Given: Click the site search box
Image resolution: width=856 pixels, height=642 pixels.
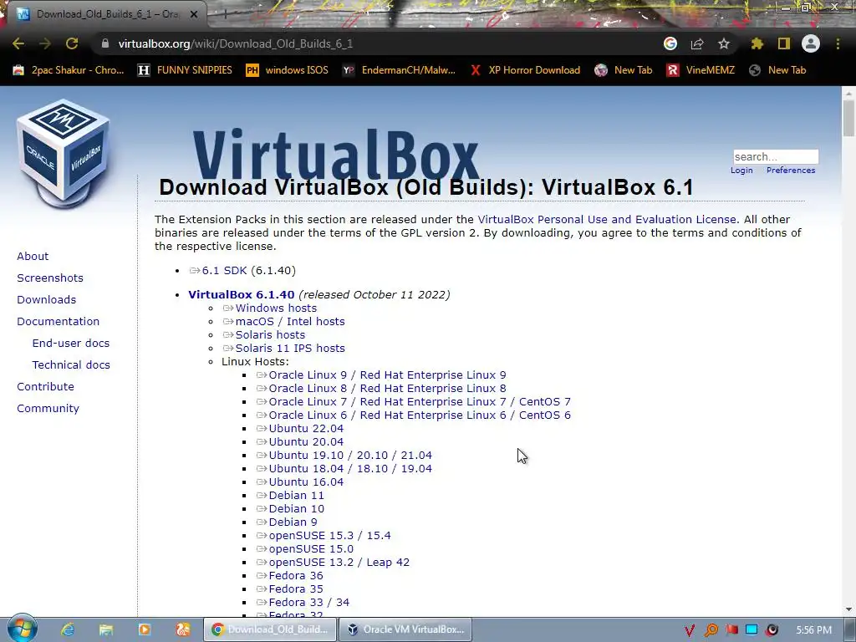Looking at the screenshot, I should (x=776, y=156).
